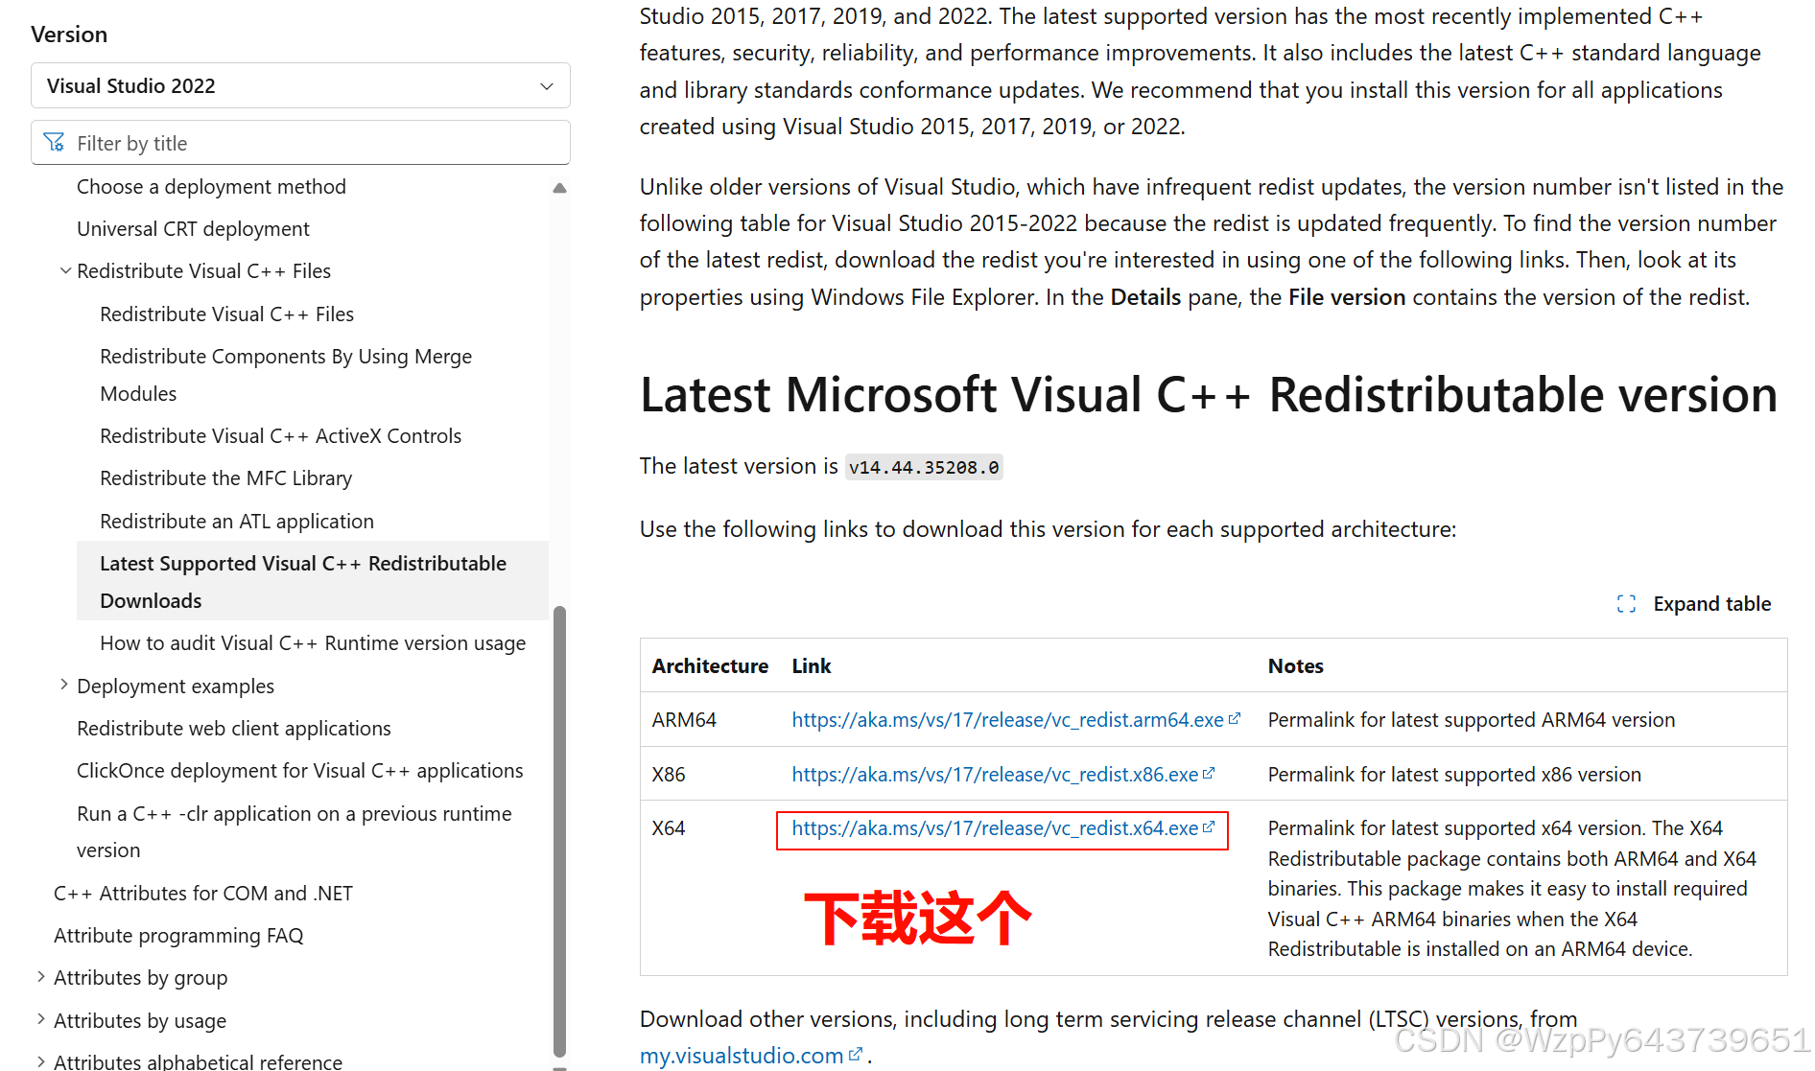1815x1071 pixels.
Task: Open the my.visualstudio.com link
Action: pyautogui.click(x=742, y=1056)
